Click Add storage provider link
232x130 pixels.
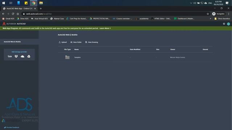(x=19, y=52)
